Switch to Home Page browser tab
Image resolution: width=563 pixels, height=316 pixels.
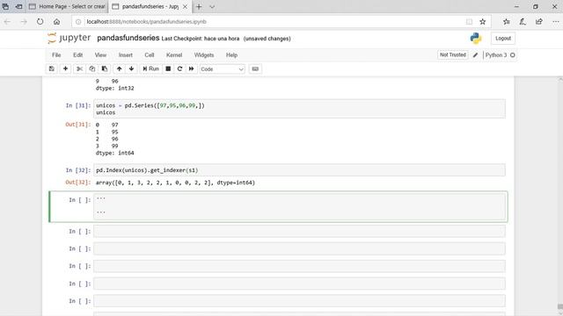[67, 6]
